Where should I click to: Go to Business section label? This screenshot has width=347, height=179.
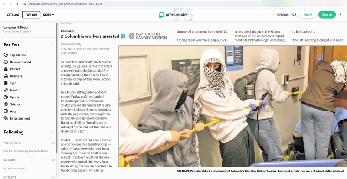16,76
